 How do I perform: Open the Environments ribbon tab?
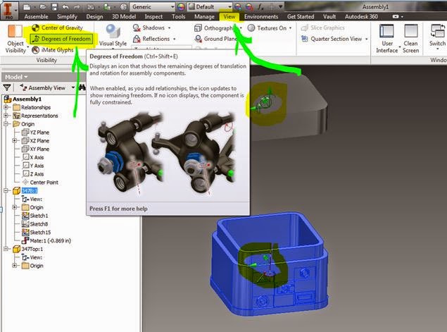pos(261,16)
